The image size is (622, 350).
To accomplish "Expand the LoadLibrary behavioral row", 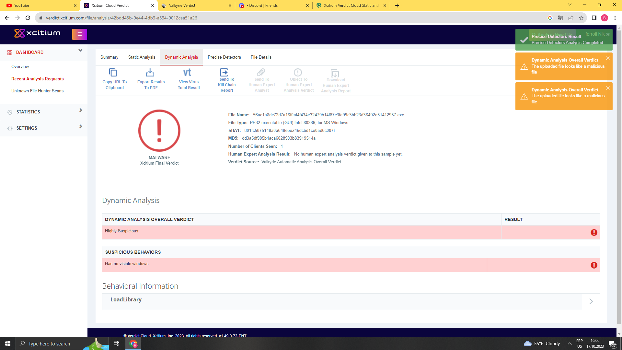I will (x=591, y=301).
